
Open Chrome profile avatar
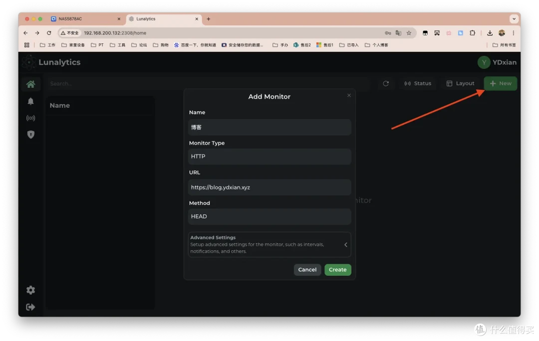click(502, 33)
